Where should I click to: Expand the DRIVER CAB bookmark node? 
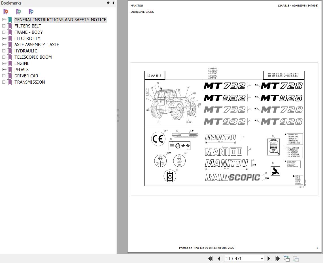pyautogui.click(x=4, y=76)
